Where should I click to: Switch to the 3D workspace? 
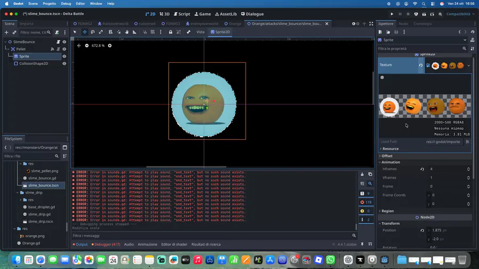[164, 14]
